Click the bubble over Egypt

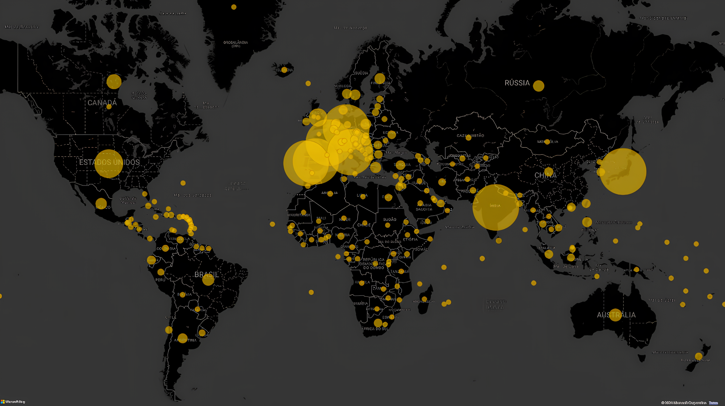tap(388, 197)
